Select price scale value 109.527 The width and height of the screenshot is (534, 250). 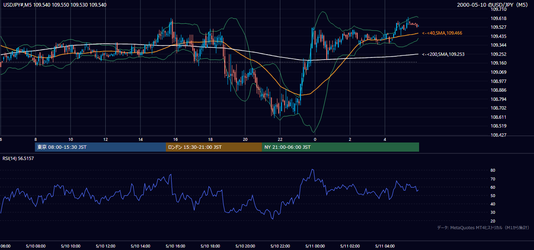pos(498,27)
